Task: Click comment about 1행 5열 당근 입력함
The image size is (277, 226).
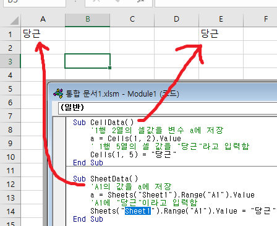Action: coord(170,147)
